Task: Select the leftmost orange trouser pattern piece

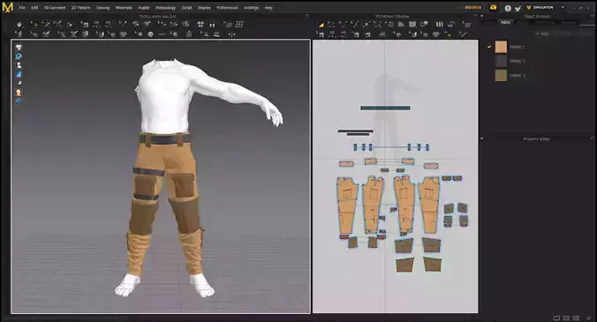Action: coord(347,205)
